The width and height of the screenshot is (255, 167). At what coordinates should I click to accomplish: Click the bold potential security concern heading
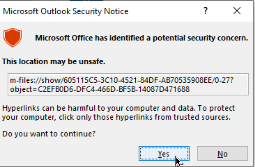[141, 38]
